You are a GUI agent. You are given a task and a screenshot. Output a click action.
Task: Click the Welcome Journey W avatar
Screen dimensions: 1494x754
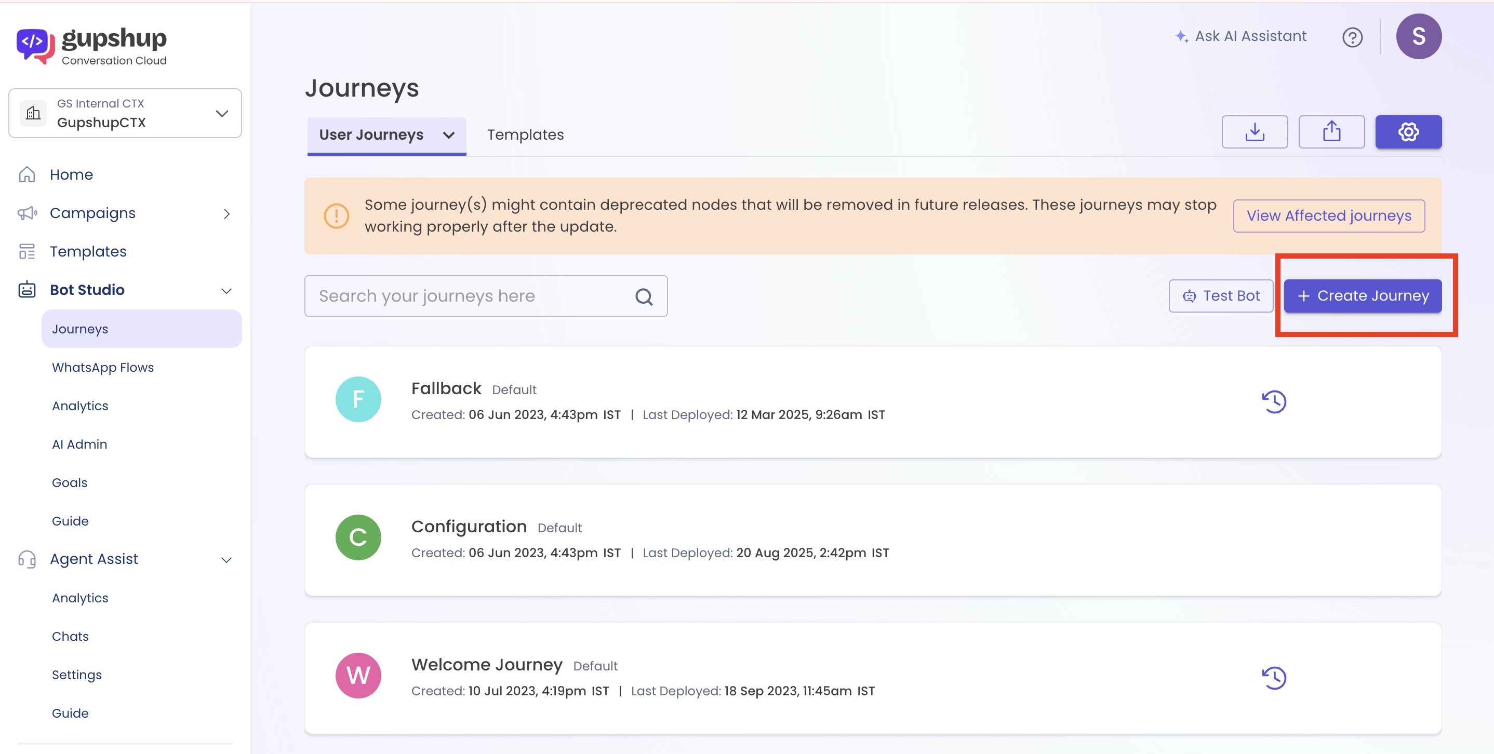[x=358, y=675]
